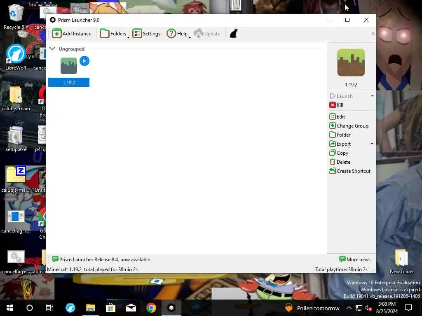The height and width of the screenshot is (316, 422).
Task: Click the muted volume icon in tray
Action: point(368,308)
